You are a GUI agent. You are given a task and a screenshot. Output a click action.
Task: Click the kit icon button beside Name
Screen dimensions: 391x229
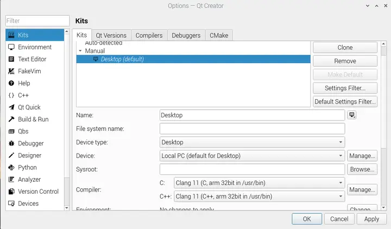click(x=352, y=115)
